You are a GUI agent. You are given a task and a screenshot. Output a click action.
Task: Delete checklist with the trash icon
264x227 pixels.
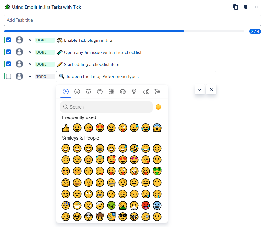pyautogui.click(x=246, y=7)
